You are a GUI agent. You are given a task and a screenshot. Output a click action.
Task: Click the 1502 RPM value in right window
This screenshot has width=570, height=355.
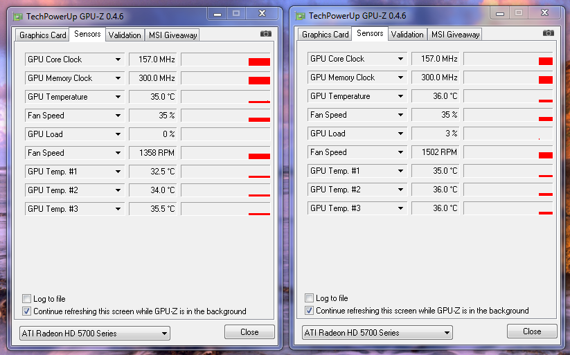tap(436, 152)
